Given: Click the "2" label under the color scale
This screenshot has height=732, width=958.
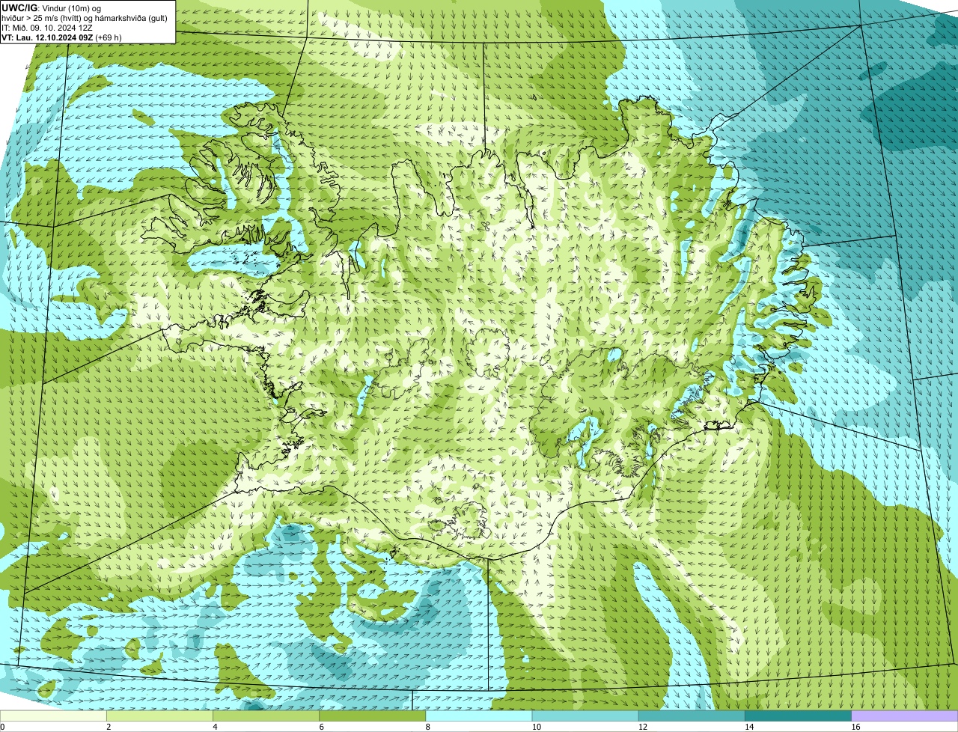Looking at the screenshot, I should coord(109,727).
